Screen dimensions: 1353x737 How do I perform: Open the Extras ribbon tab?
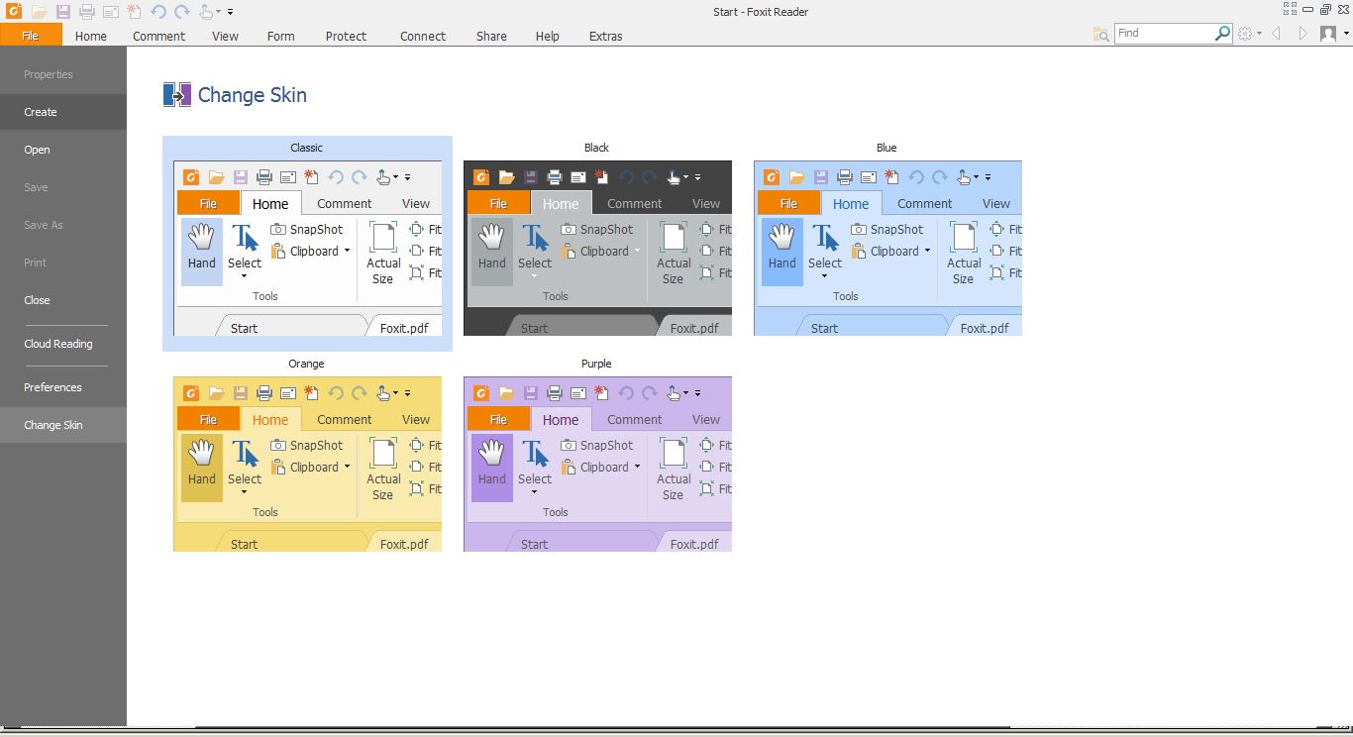[606, 36]
